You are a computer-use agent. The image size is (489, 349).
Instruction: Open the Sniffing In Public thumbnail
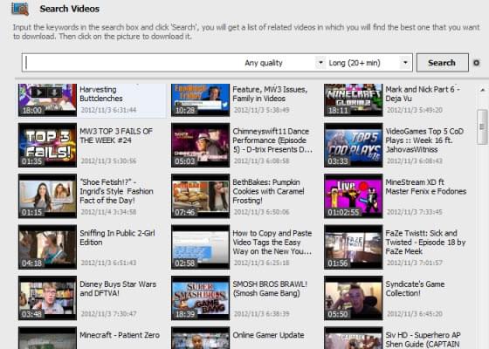pyautogui.click(x=47, y=247)
